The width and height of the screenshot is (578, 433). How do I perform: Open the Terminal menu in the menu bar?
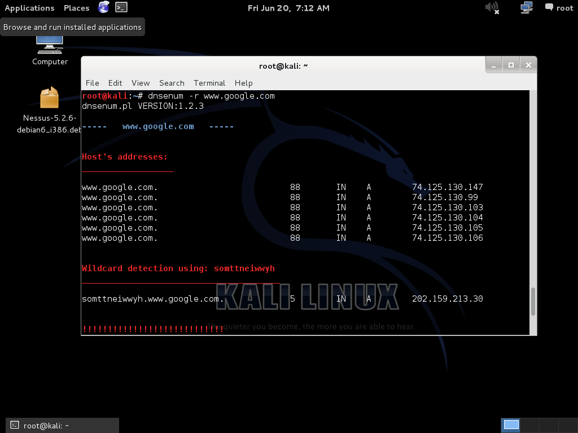point(209,83)
